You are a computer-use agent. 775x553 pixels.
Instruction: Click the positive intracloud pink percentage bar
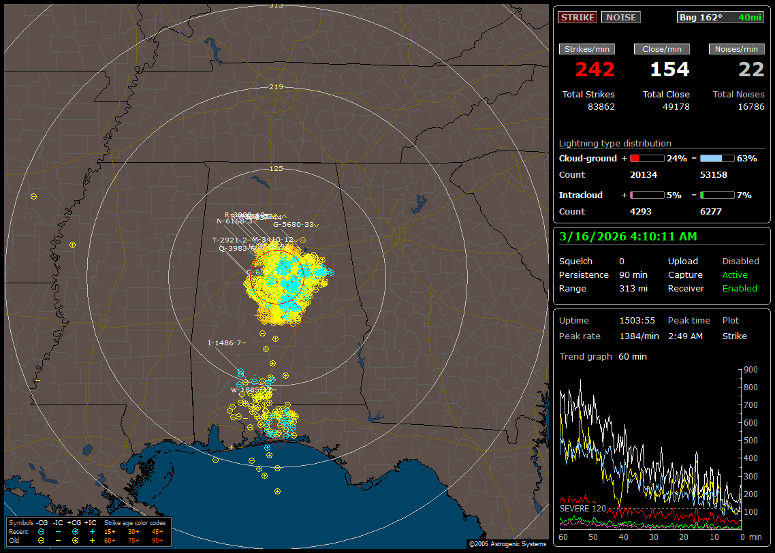pos(646,195)
